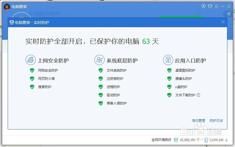Image resolution: width=235 pixels, height=147 pixels.
Task: Click the green down arrow in status bar
Action: [226, 140]
